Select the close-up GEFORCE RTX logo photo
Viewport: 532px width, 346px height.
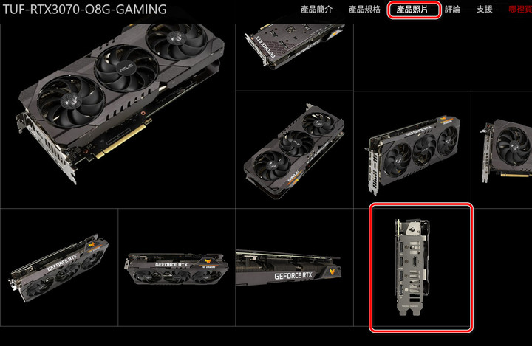point(295,267)
